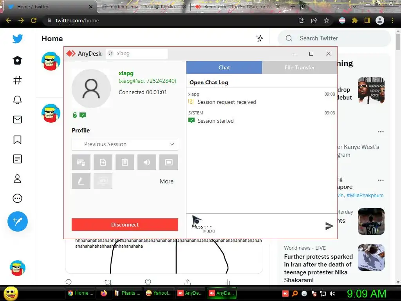401x301 pixels.
Task: Open Firefox from the taskbar
Action: click(103, 293)
